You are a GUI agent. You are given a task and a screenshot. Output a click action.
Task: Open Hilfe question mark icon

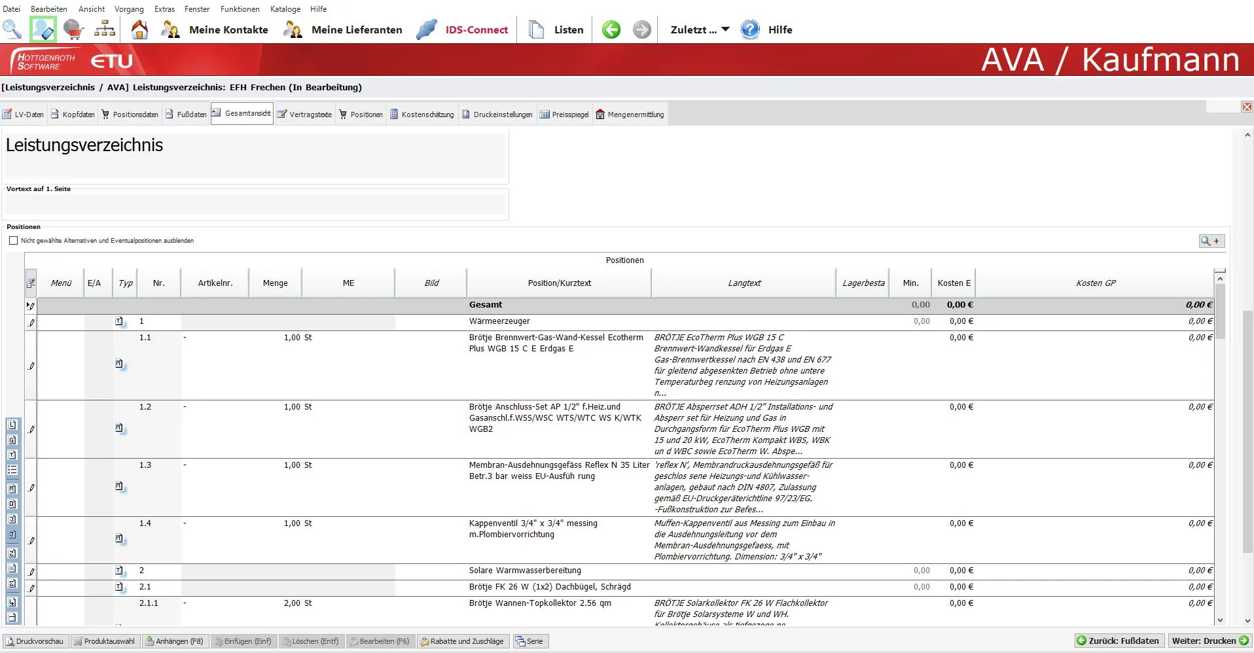pyautogui.click(x=750, y=29)
